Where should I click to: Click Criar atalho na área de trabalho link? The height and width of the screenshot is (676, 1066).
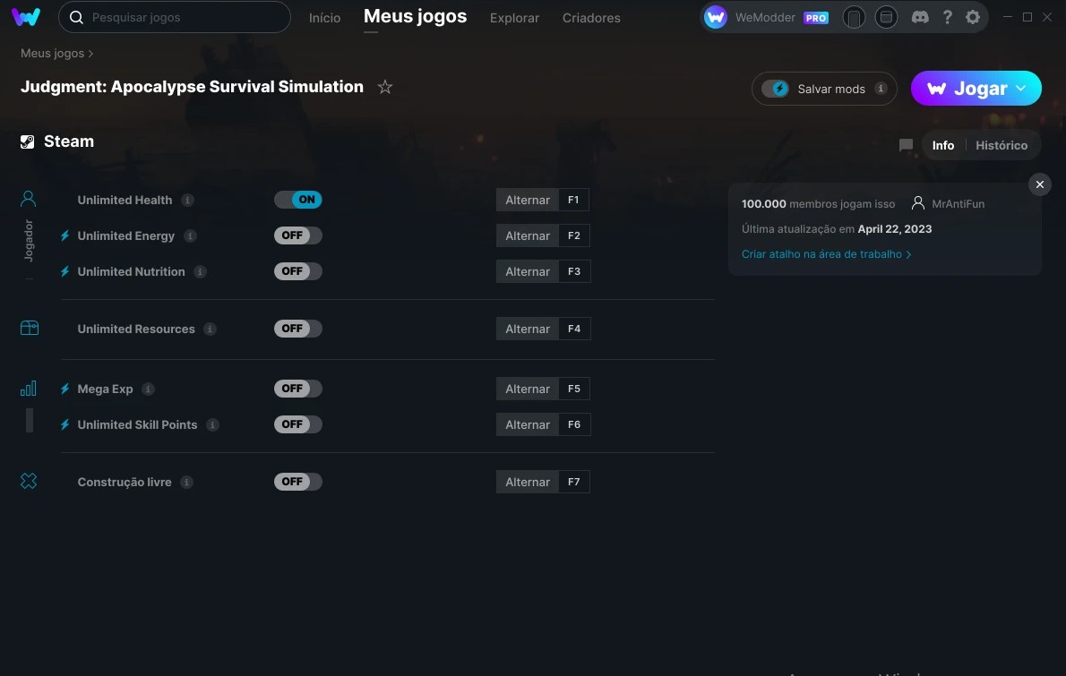826,254
